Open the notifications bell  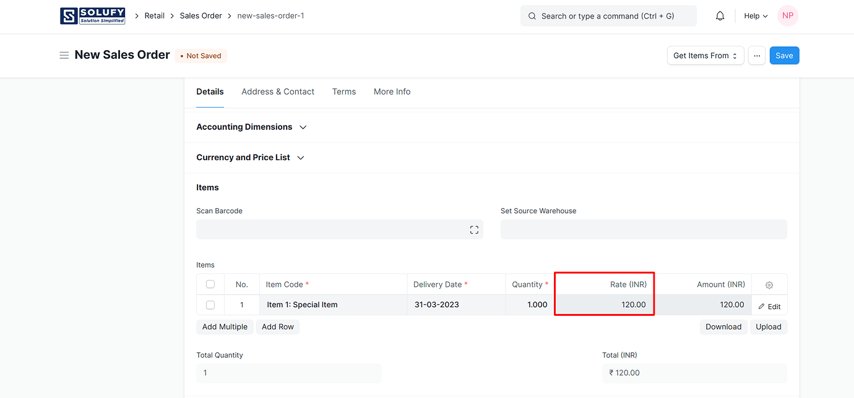[720, 16]
